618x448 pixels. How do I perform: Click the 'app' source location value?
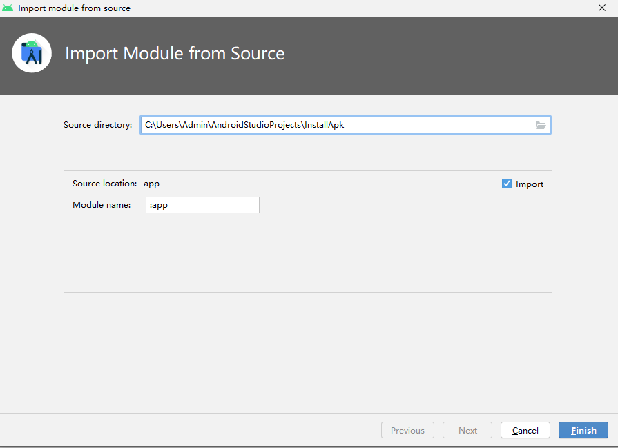151,184
